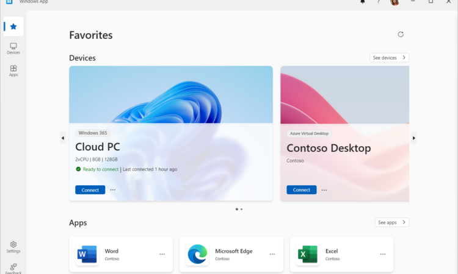This screenshot has width=458, height=274.
Task: Open the help question mark icon
Action: click(x=378, y=2)
